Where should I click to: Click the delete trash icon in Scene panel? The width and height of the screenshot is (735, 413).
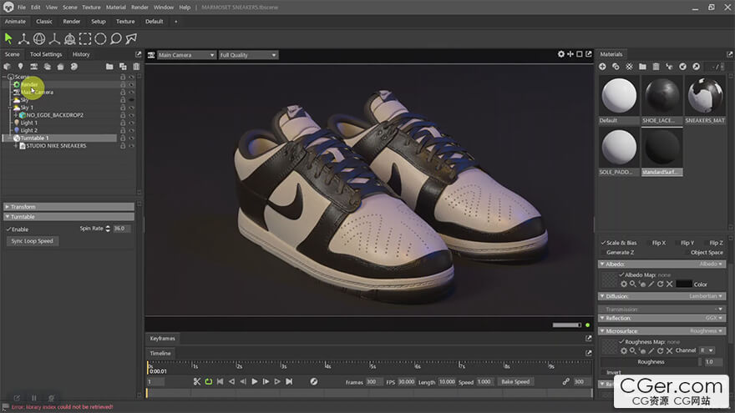[136, 66]
